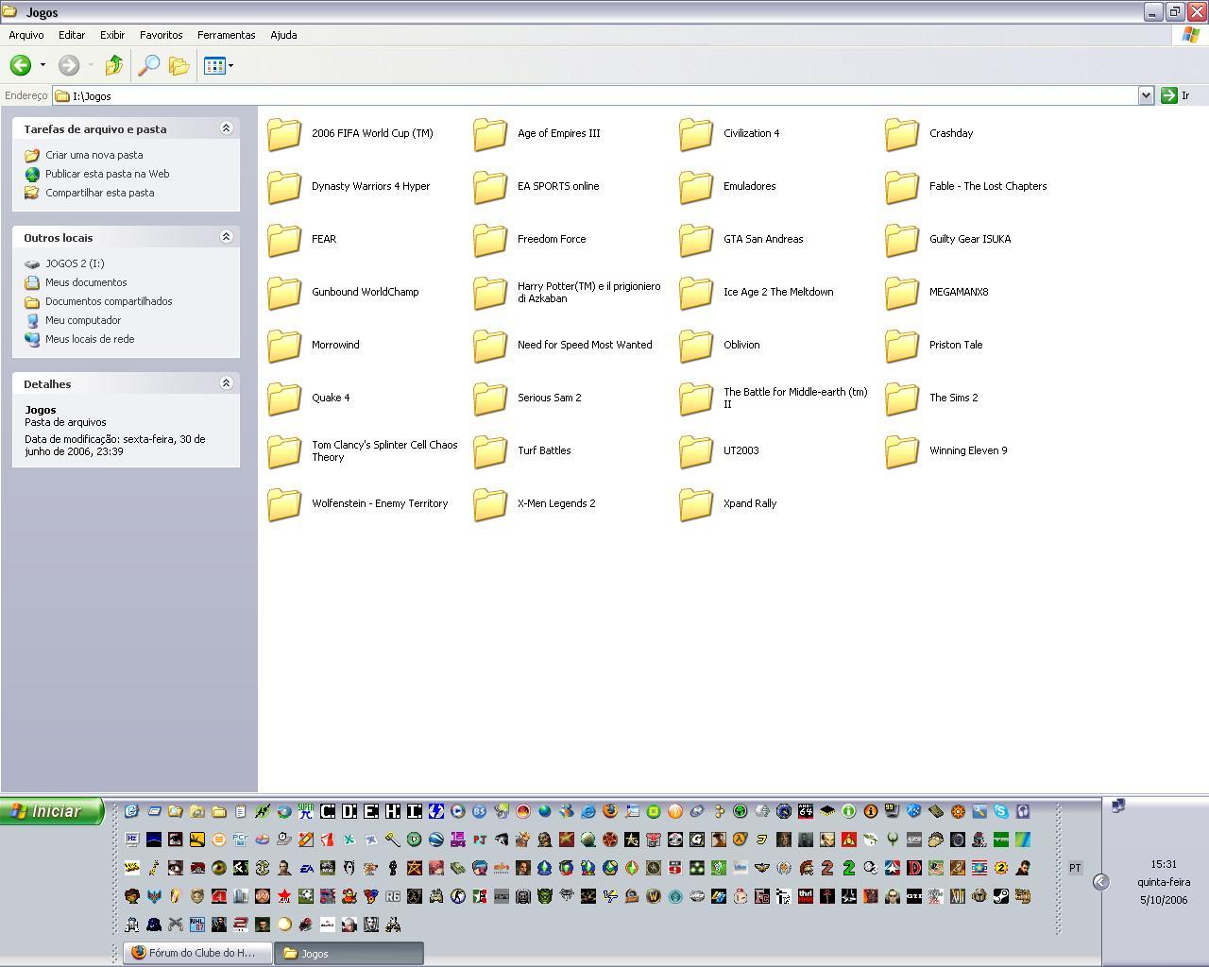Select the EA SPORTS online folder
1209x967 pixels.
(x=537, y=187)
